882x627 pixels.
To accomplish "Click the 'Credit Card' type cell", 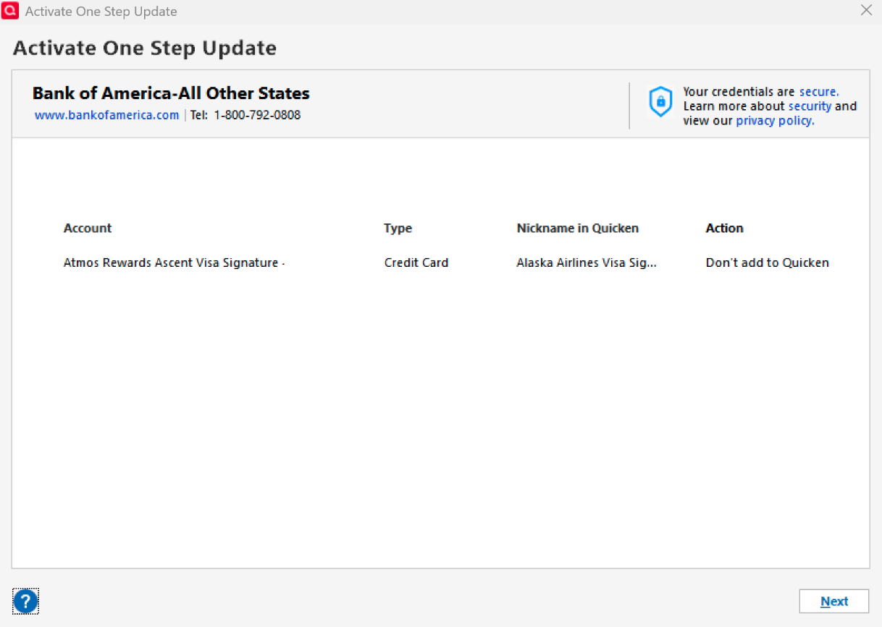I will (x=416, y=263).
